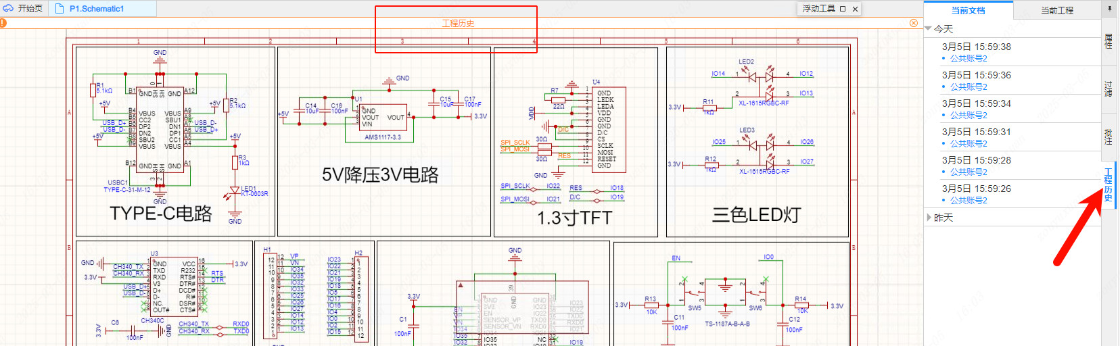Select the 当前文档 tab
The height and width of the screenshot is (346, 1120).
(968, 10)
